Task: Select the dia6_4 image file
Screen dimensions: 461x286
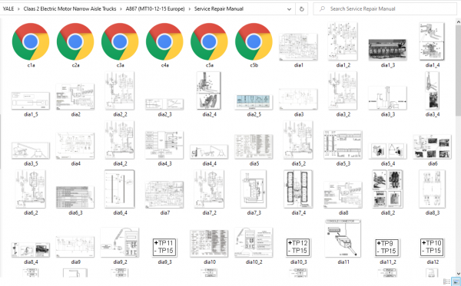Action: 120,189
